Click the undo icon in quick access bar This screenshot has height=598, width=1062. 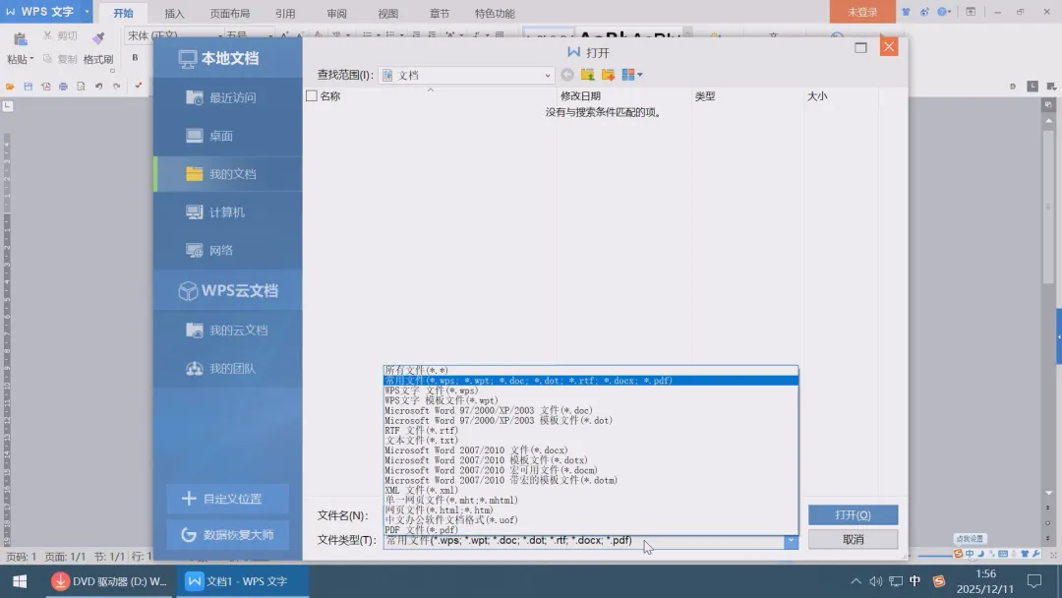[x=99, y=86]
